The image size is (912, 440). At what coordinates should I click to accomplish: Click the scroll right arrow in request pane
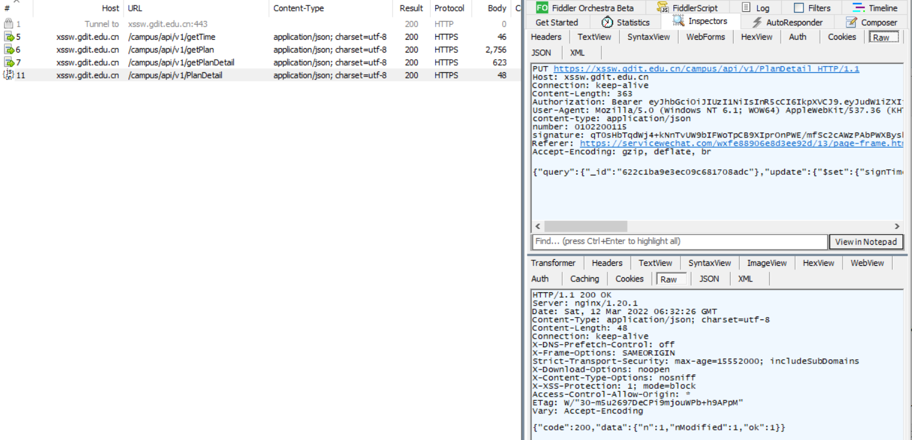(897, 226)
